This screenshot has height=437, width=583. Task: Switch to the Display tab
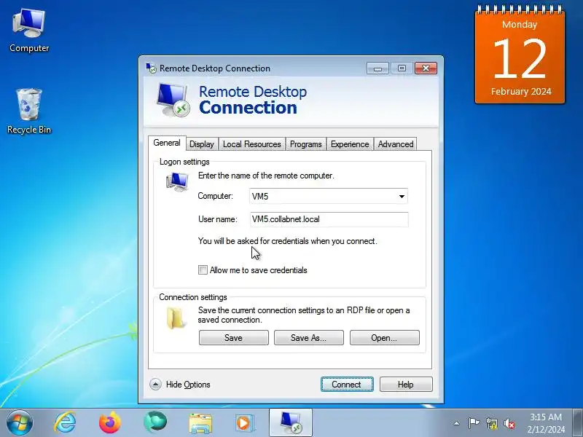(x=202, y=144)
